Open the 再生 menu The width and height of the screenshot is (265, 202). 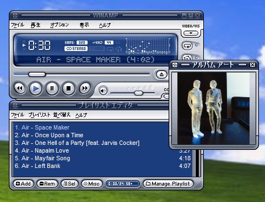pos(35,25)
